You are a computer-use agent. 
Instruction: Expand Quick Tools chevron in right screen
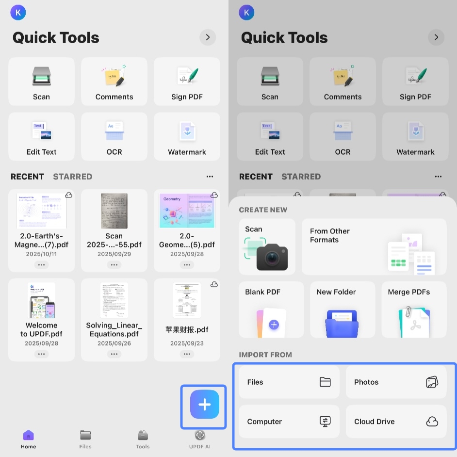(436, 37)
